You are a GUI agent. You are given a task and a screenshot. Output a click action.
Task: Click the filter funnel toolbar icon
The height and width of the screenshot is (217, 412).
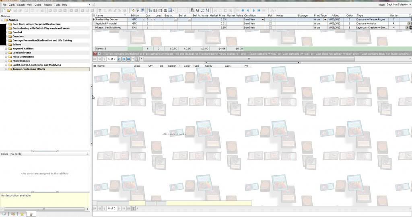coord(100,10)
